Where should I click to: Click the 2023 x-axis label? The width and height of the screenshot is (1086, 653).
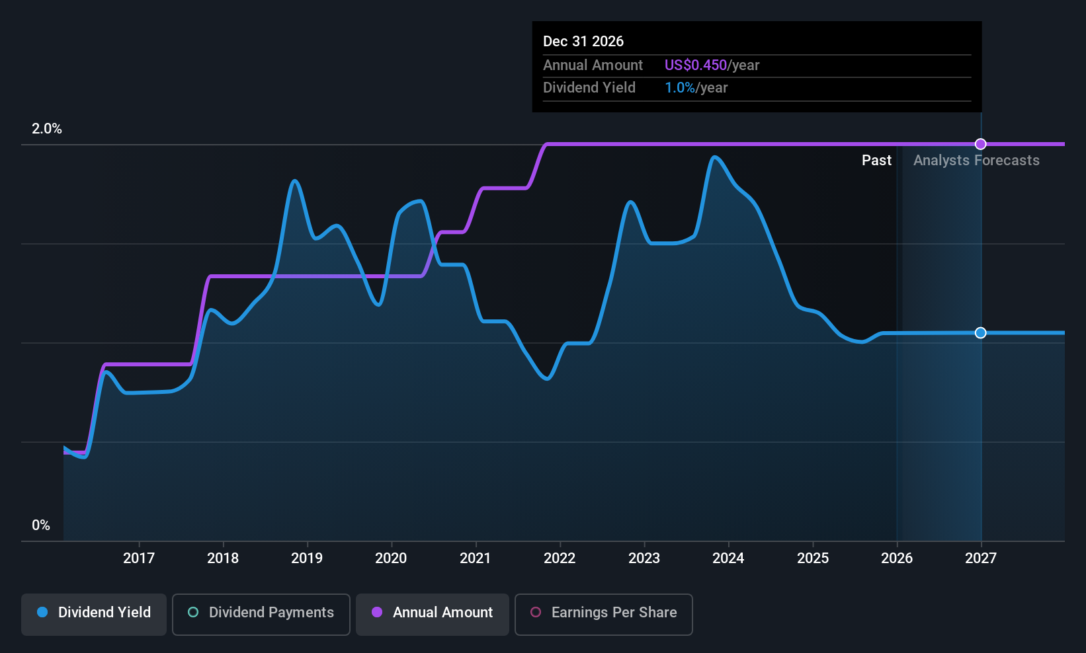point(644,558)
